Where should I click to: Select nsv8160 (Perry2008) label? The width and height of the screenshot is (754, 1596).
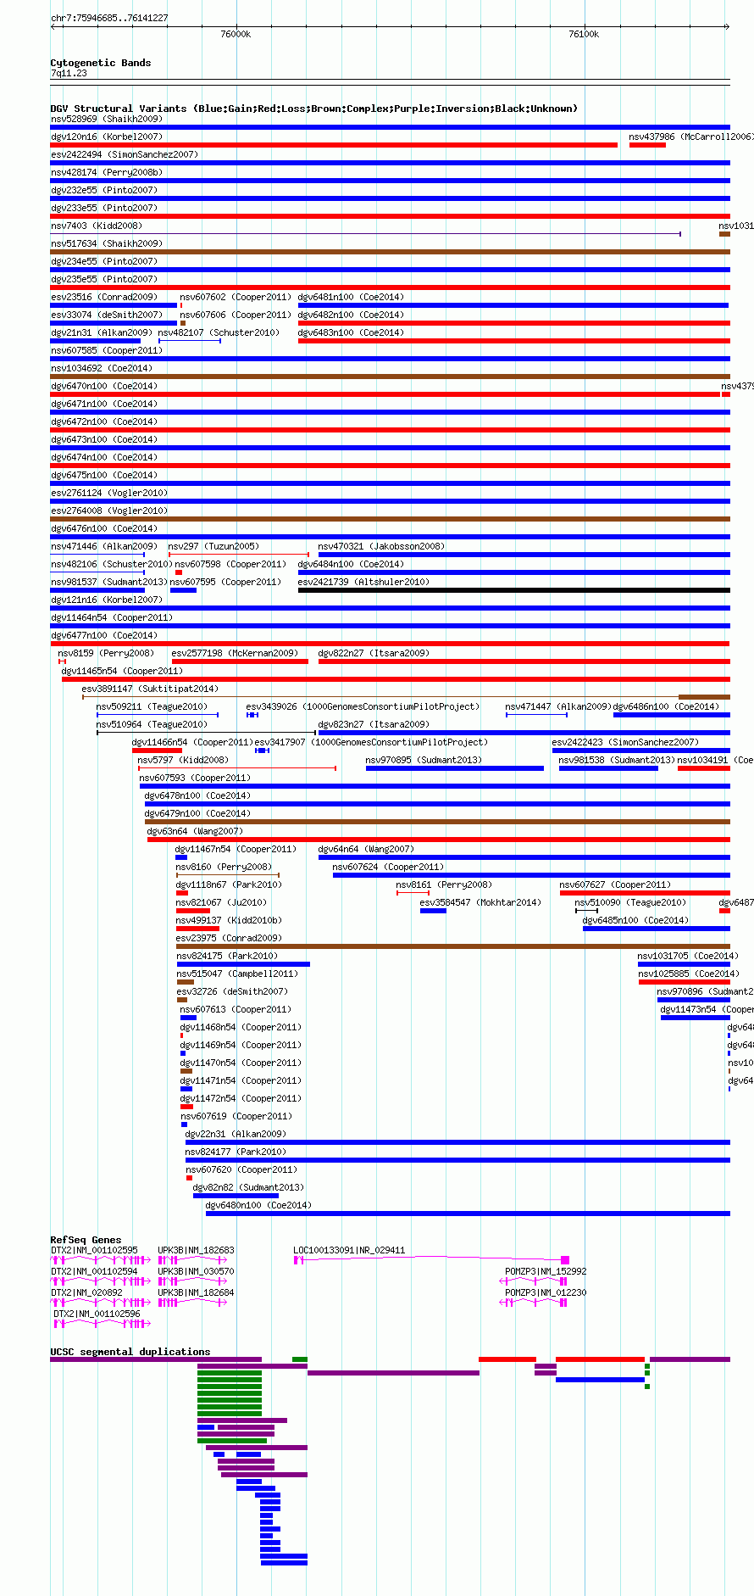224,867
